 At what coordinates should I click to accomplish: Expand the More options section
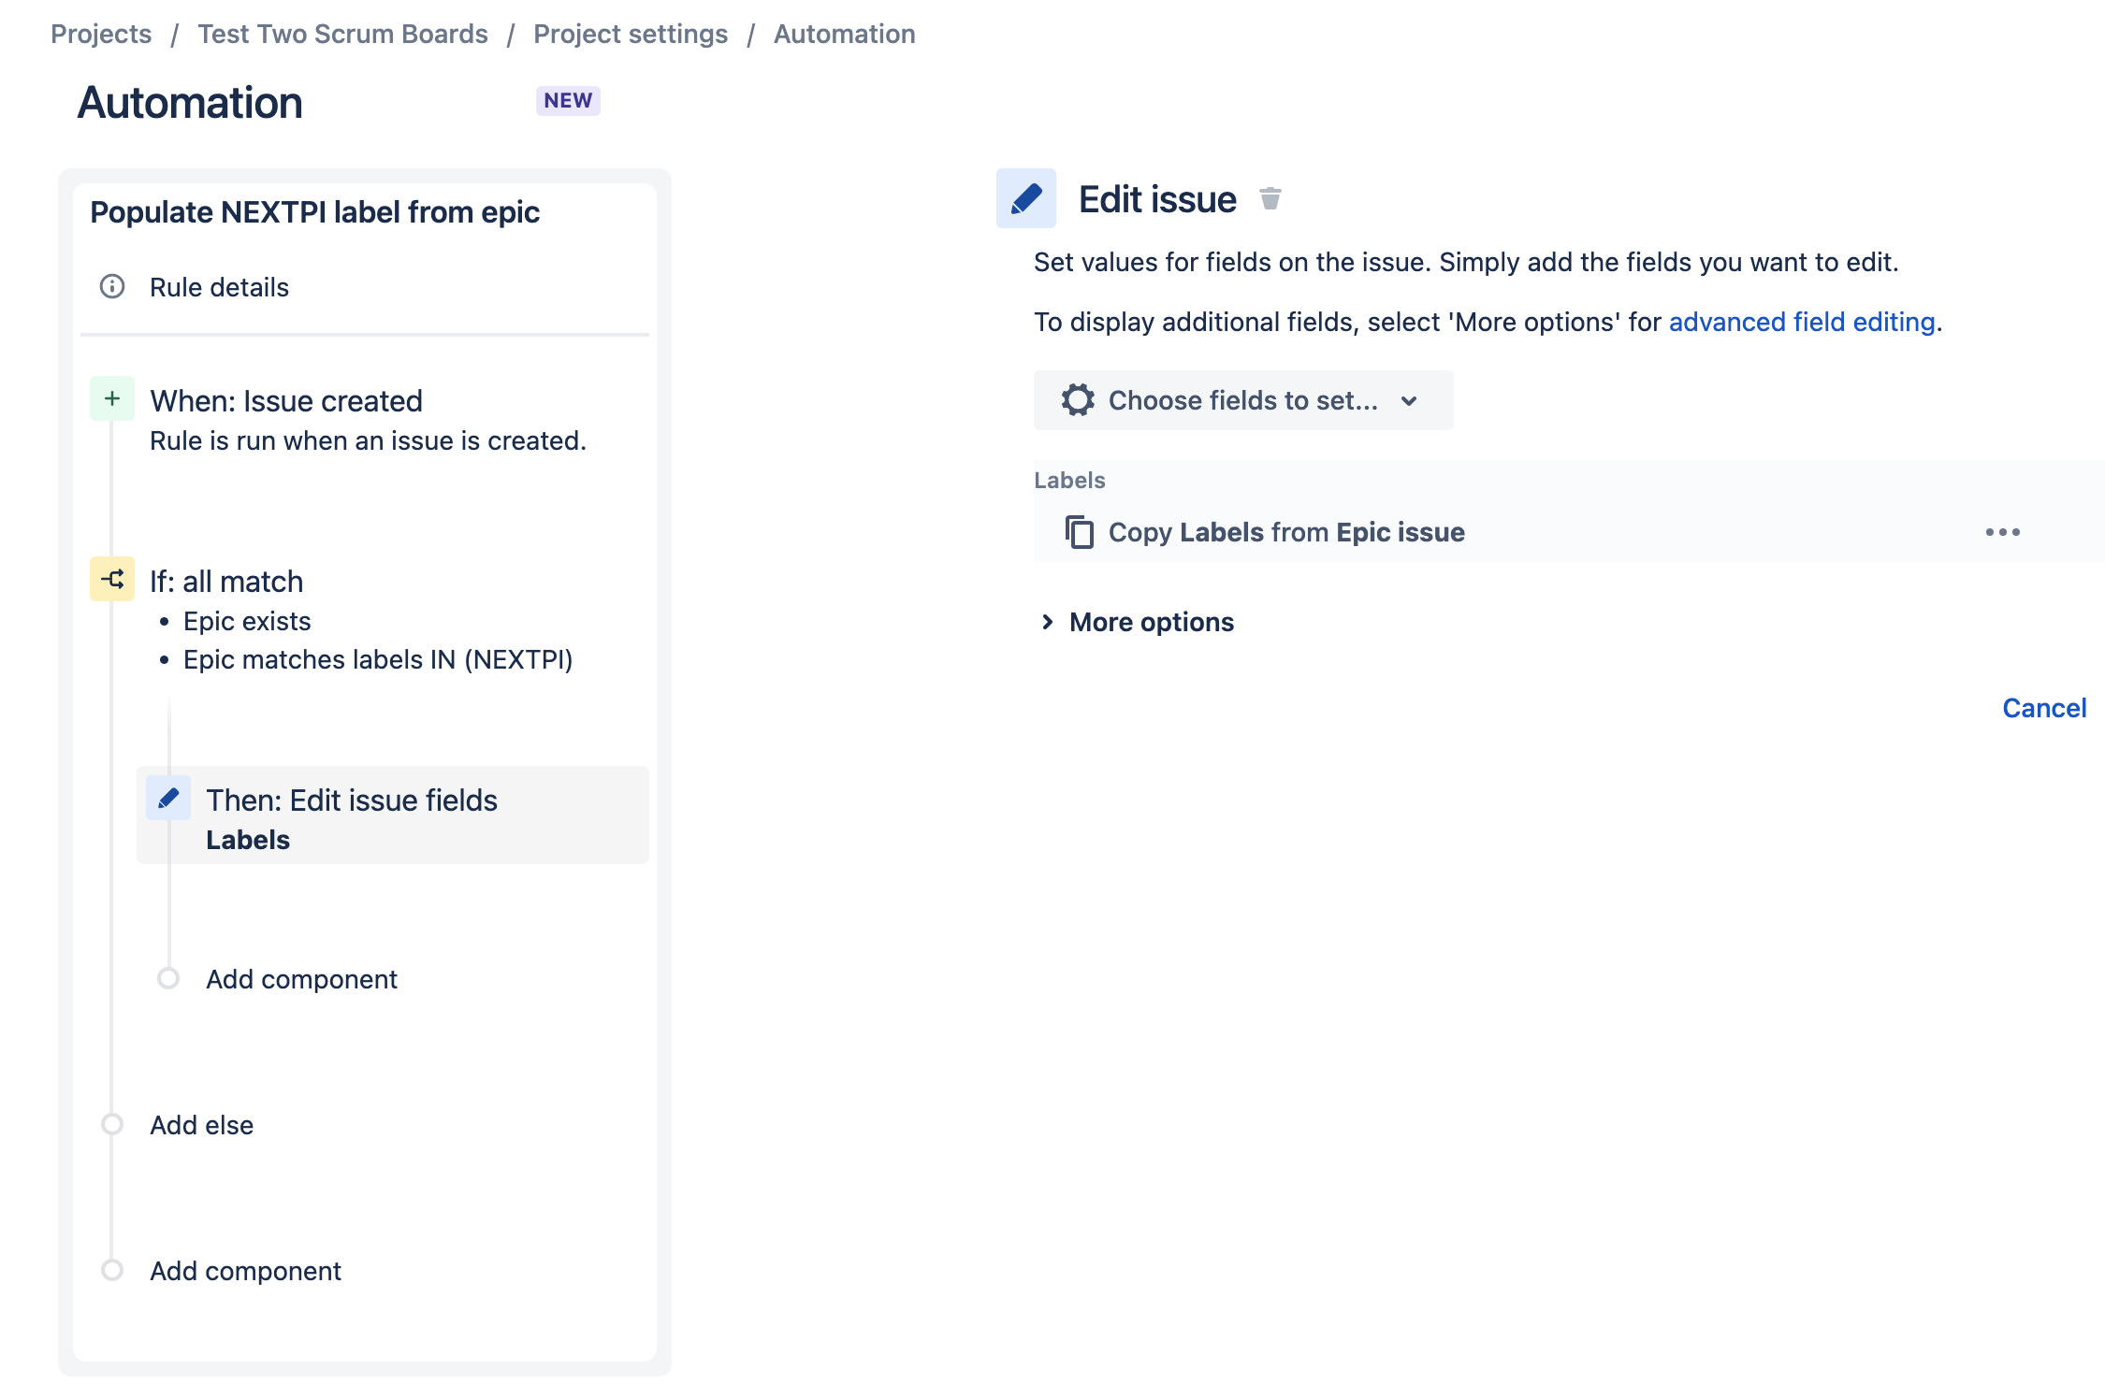click(1151, 621)
